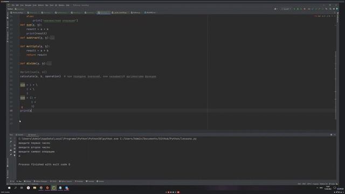Open the Help menu
The height and width of the screenshot is (194, 345).
[68, 5]
